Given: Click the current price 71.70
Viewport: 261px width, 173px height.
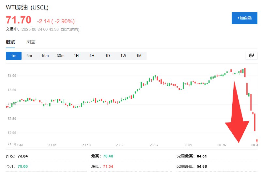Looking at the screenshot, I should pyautogui.click(x=19, y=20).
